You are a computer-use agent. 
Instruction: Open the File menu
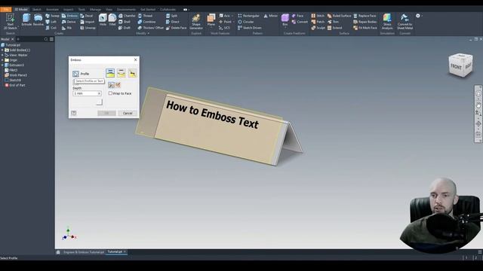coord(6,10)
